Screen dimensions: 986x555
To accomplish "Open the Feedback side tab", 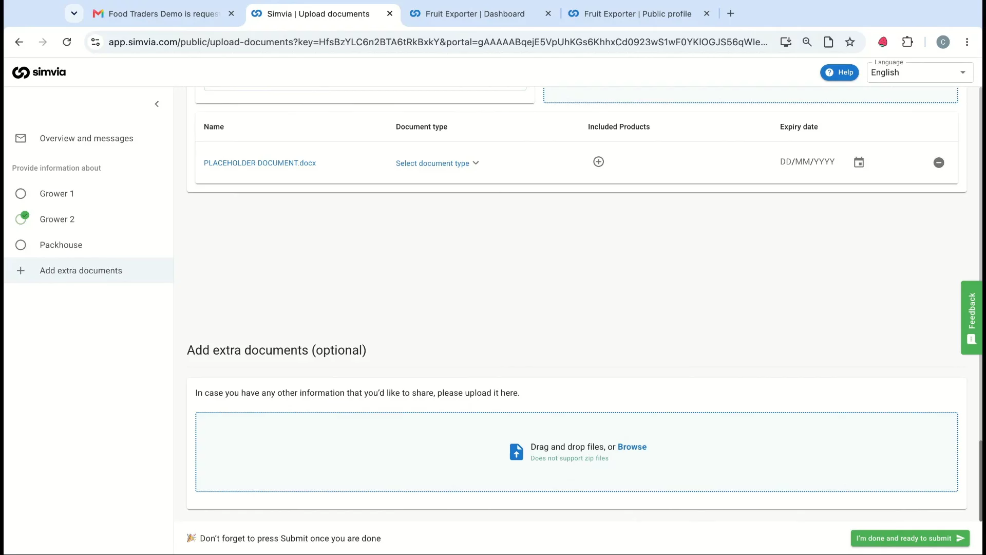I will pyautogui.click(x=971, y=318).
